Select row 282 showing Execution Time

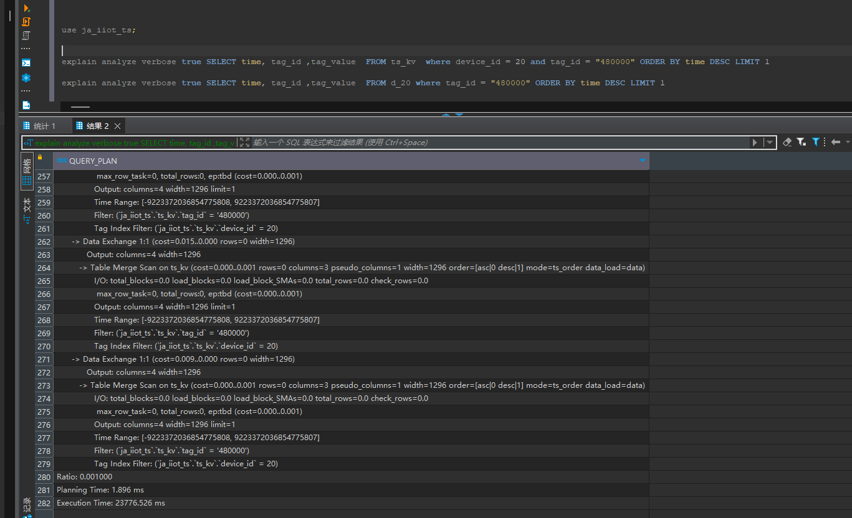click(x=111, y=503)
